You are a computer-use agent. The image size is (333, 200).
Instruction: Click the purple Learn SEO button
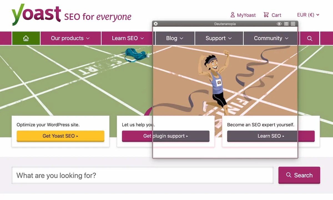(271, 136)
